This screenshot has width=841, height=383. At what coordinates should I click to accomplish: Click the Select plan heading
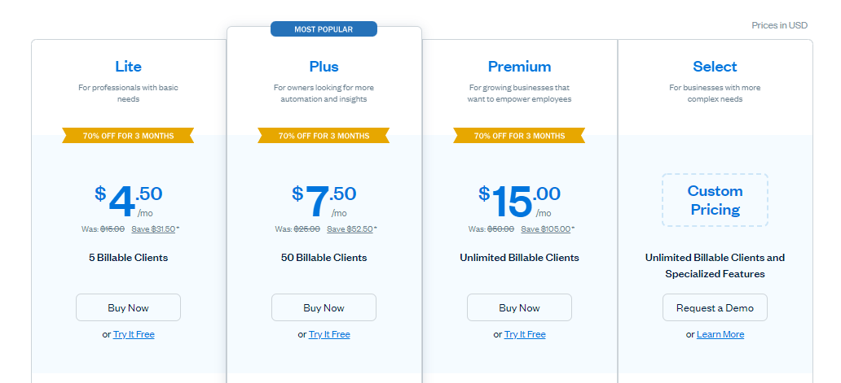pos(715,67)
